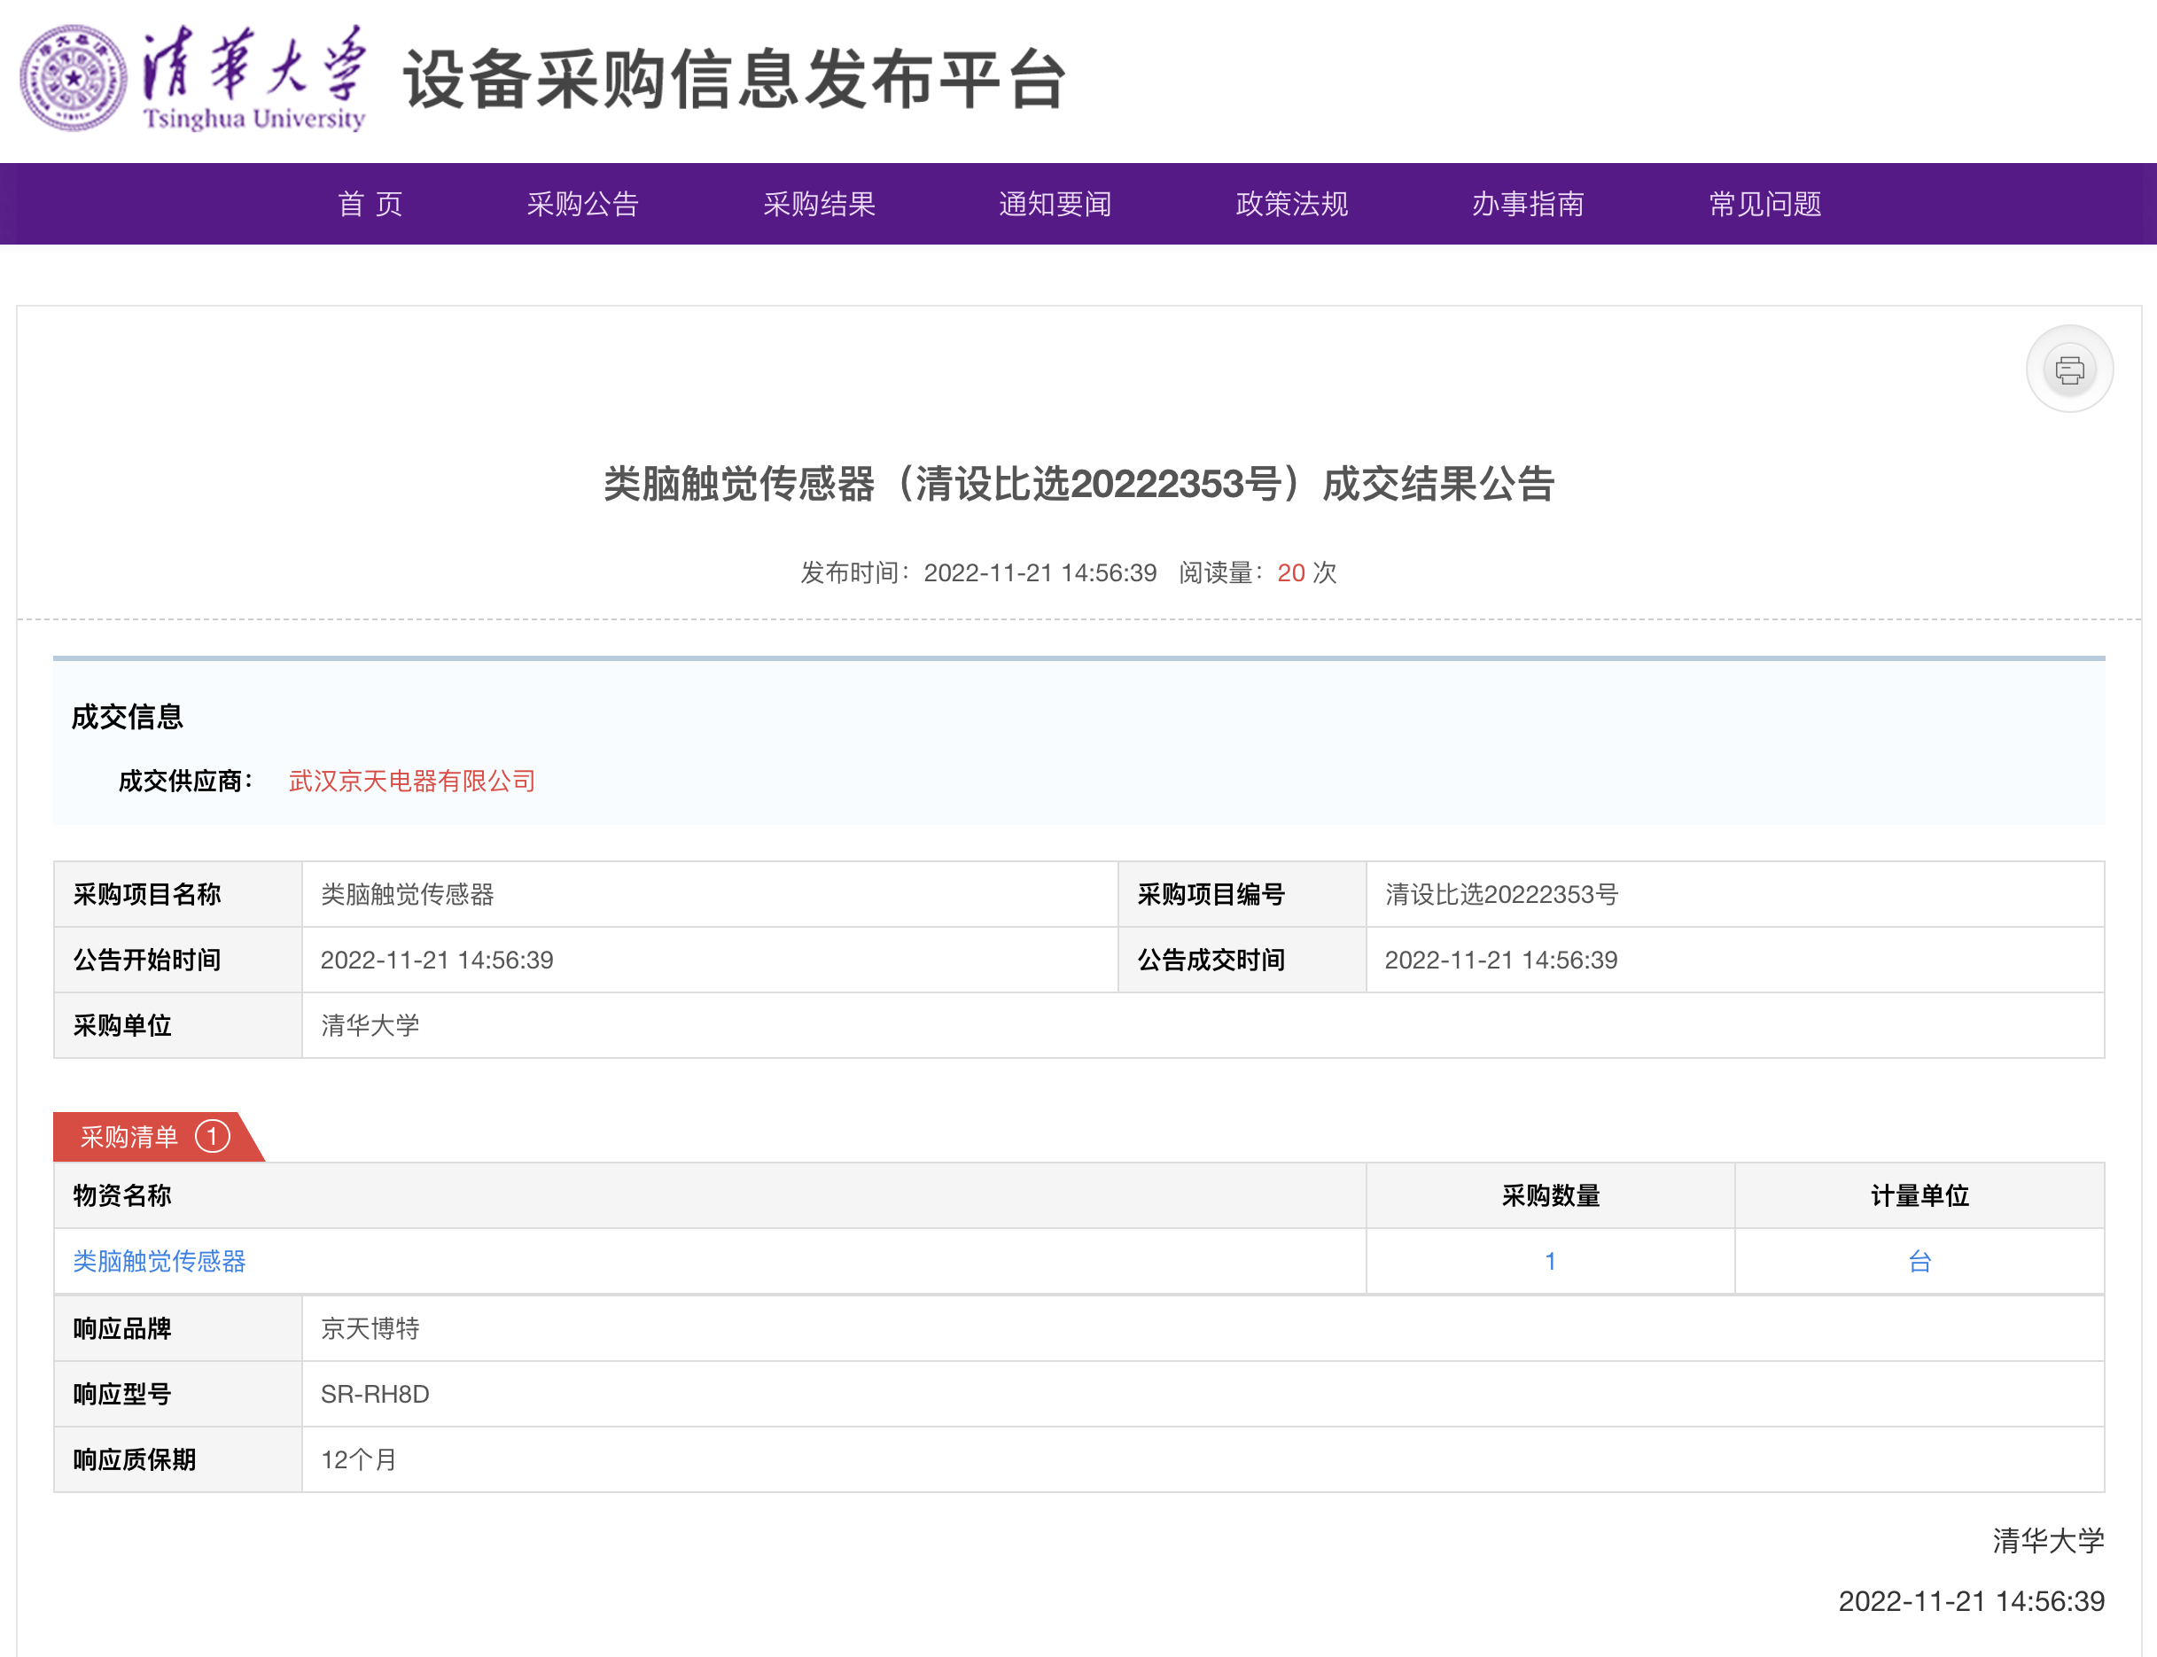Open the 首 页 menu item
The image size is (2157, 1657).
coord(370,204)
